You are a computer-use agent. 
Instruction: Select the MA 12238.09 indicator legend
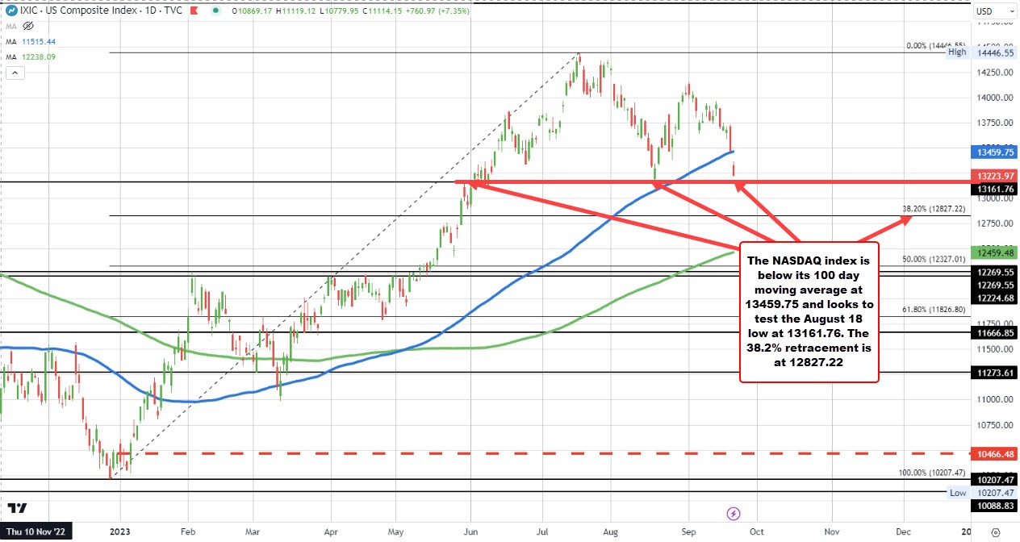pos(31,56)
